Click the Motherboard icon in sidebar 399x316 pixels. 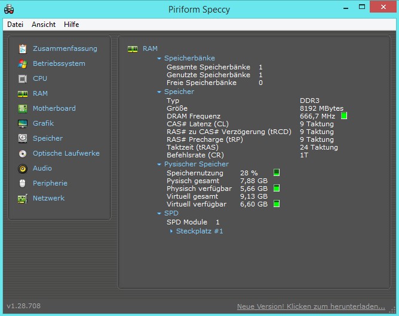click(23, 109)
